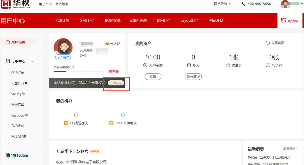Click the 资料完善度 progress bar
Image resolution: width=304 pixels, height=165 pixels.
[x=78, y=72]
